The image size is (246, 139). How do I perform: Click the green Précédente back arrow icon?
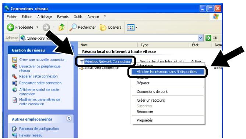pyautogui.click(x=10, y=28)
